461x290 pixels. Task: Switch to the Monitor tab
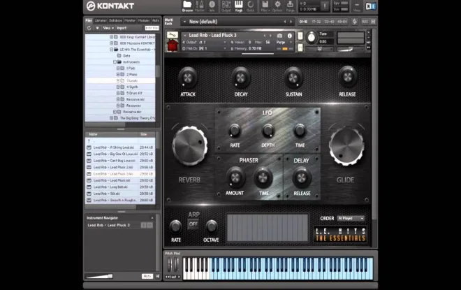pyautogui.click(x=130, y=20)
